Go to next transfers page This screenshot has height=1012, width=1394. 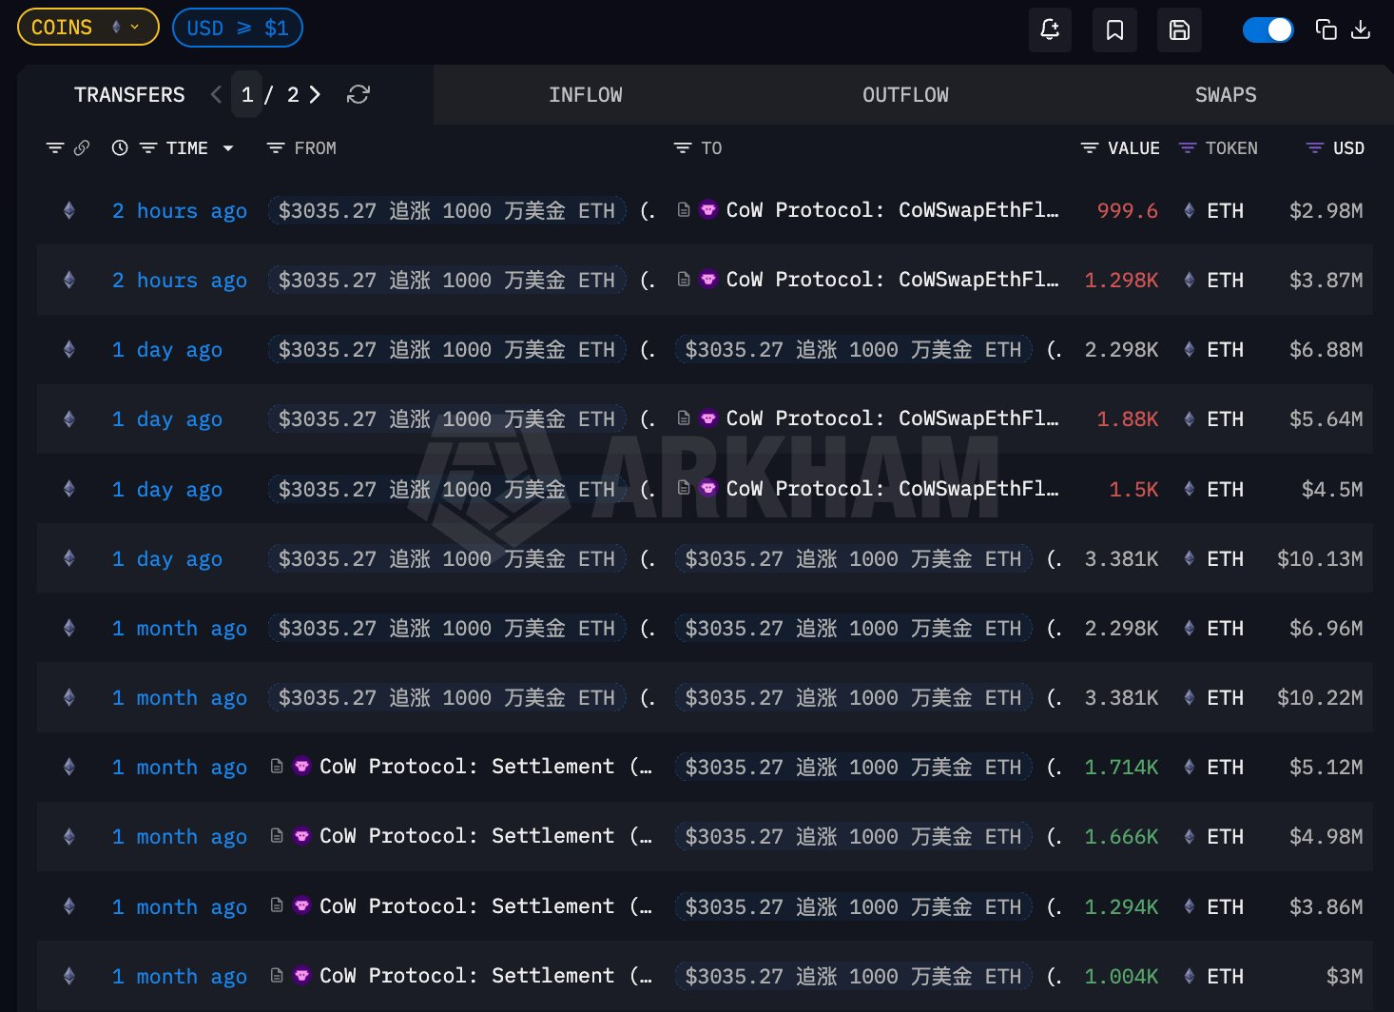click(315, 95)
